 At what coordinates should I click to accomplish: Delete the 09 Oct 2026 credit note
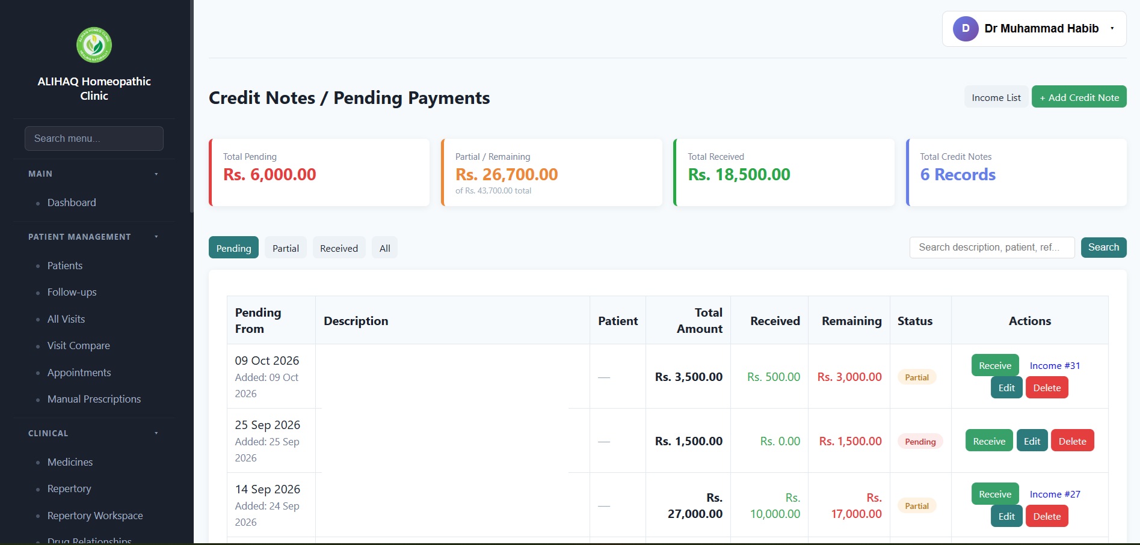pos(1047,388)
